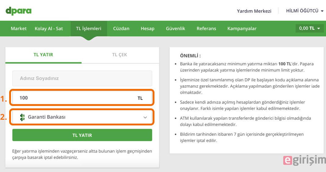The width and height of the screenshot is (326, 172).
Task: Open the Yardım Merkezi link
Action: 254,11
